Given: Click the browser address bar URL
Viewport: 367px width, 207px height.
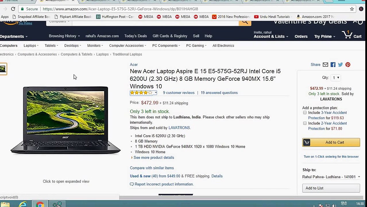Looking at the screenshot, I should coord(120,9).
